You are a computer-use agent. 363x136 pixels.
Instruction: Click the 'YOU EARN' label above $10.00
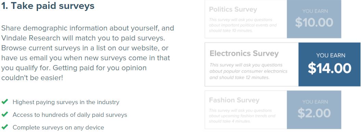tap(315, 11)
